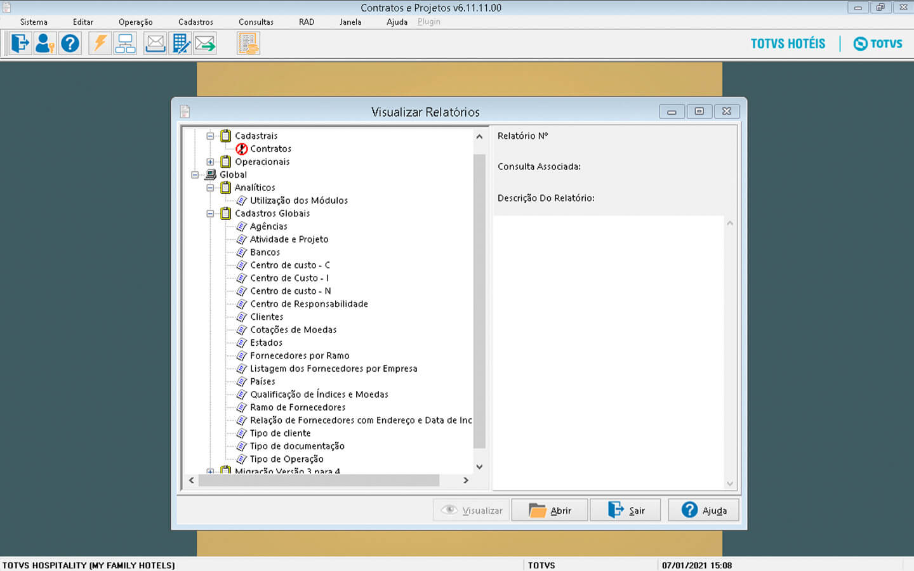This screenshot has width=914, height=571.
Task: Click the exit door toolbar icon
Action: 20,44
